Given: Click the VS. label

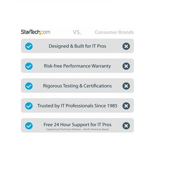Looking at the screenshot, I should point(77,32).
